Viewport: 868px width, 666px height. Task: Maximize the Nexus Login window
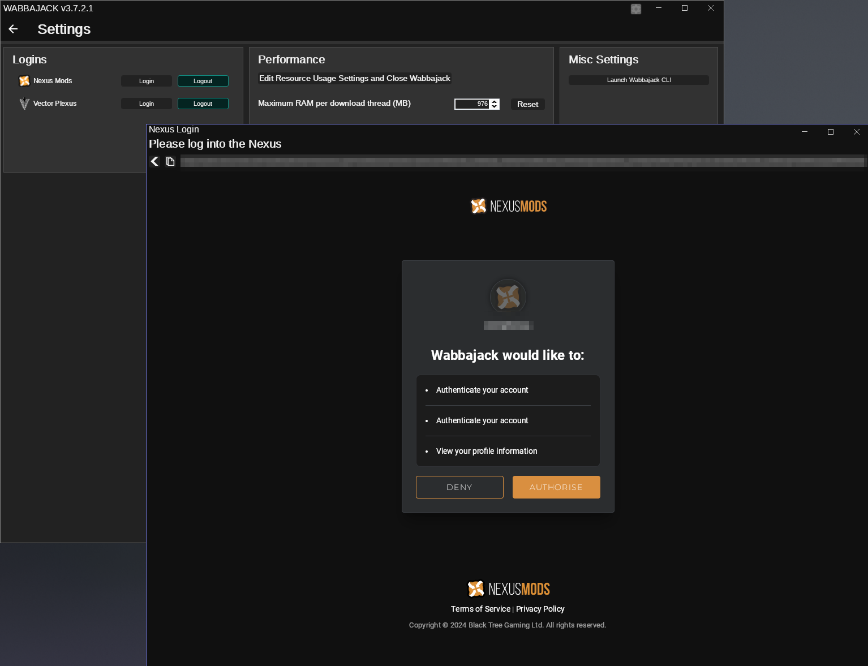(831, 132)
